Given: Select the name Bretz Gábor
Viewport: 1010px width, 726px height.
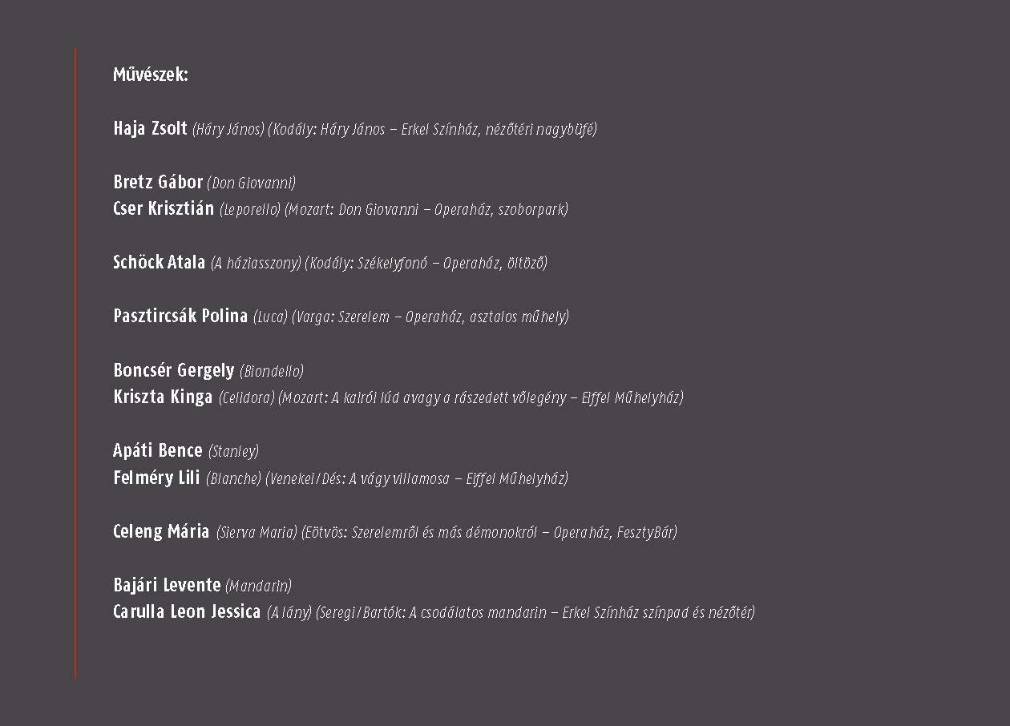Looking at the screenshot, I should click(x=158, y=182).
